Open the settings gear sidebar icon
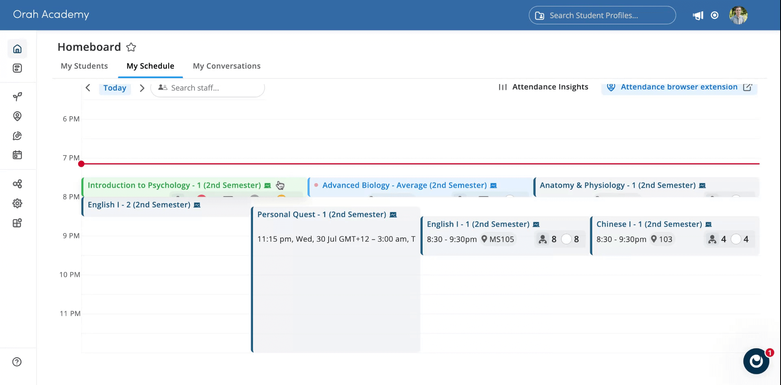The height and width of the screenshot is (385, 781). click(x=17, y=203)
